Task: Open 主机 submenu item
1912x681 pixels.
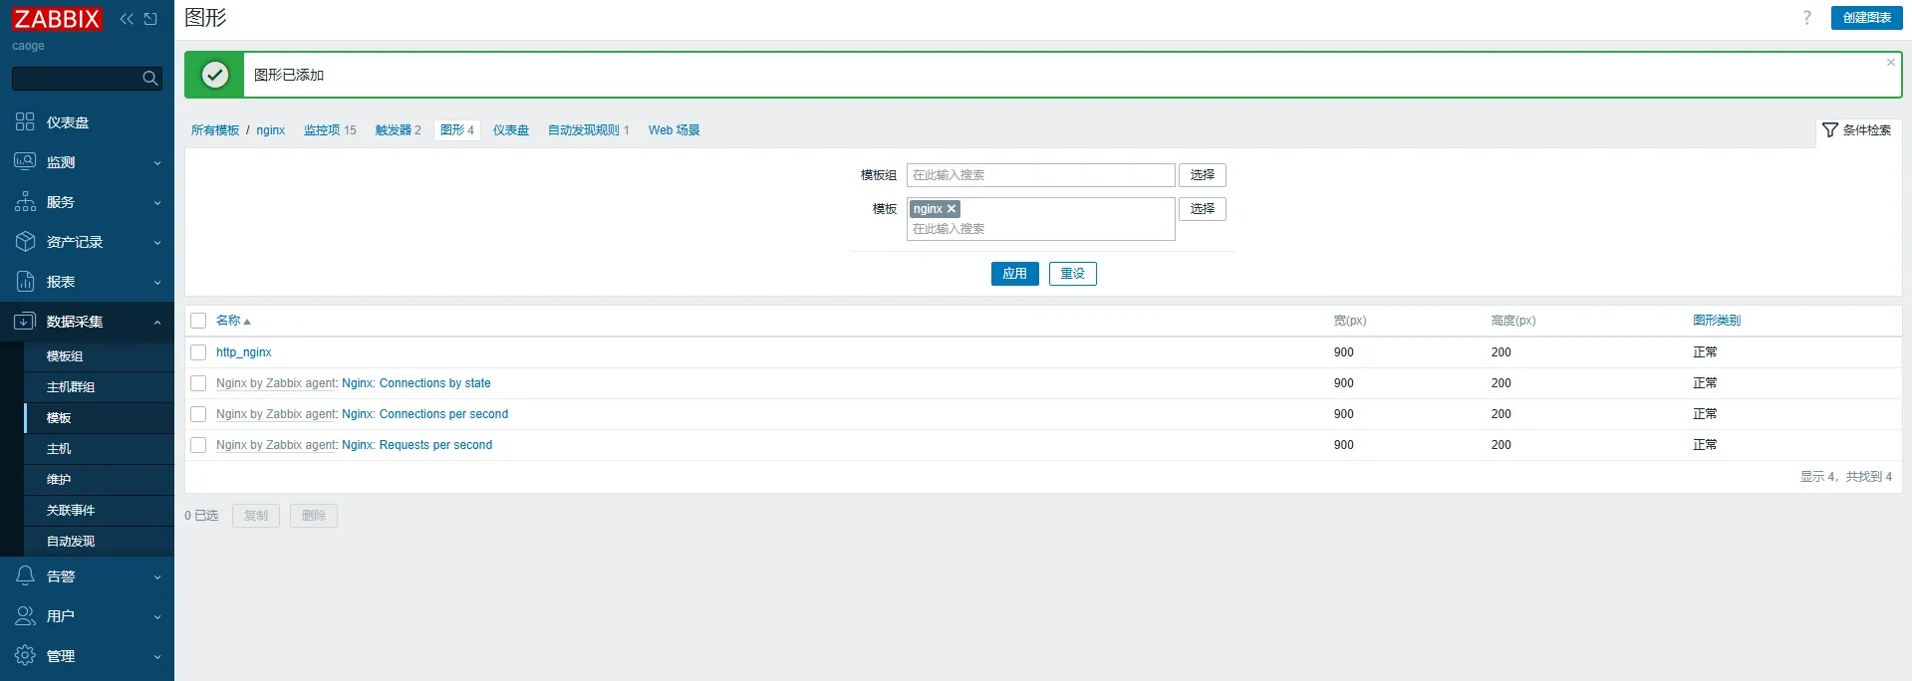Action: pyautogui.click(x=99, y=449)
